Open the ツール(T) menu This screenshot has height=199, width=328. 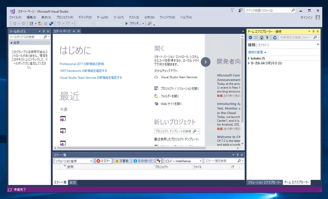tap(118, 17)
